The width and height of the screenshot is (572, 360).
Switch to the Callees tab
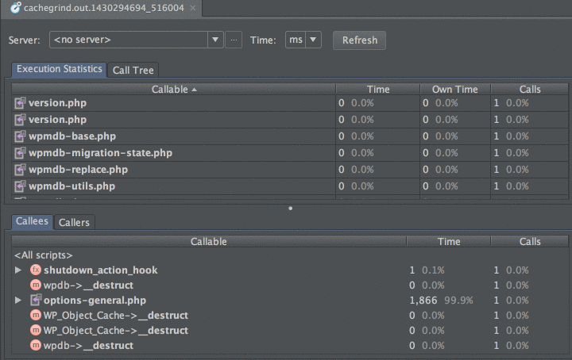(x=32, y=221)
